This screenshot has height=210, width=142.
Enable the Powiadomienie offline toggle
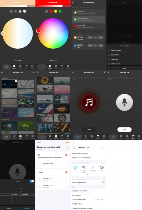[103, 182]
